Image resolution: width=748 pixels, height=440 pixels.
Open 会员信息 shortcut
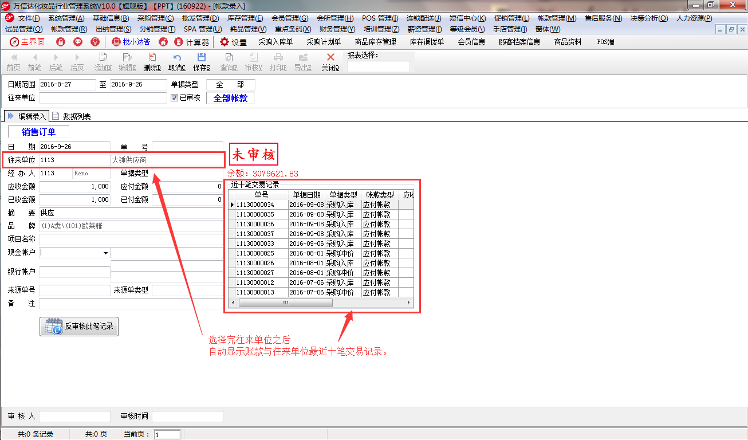[x=471, y=42]
